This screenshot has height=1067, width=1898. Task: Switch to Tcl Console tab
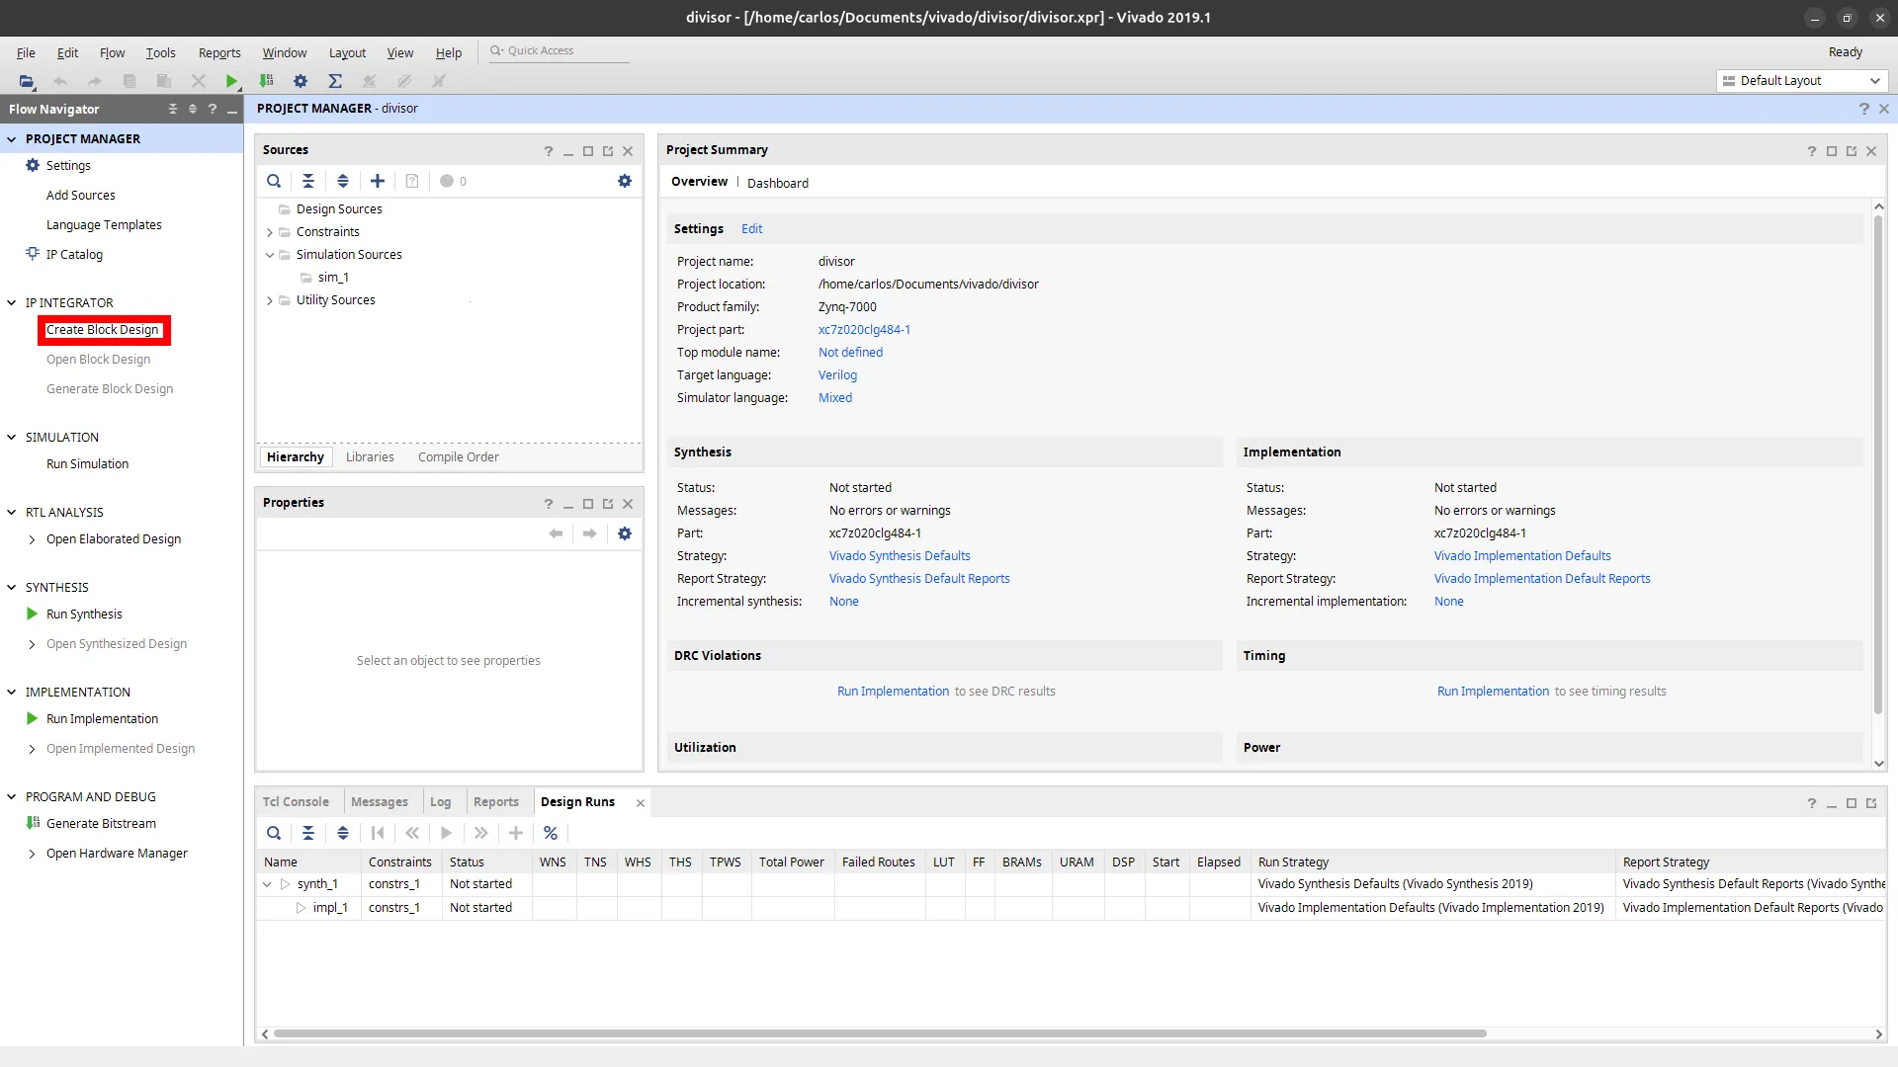pyautogui.click(x=296, y=802)
